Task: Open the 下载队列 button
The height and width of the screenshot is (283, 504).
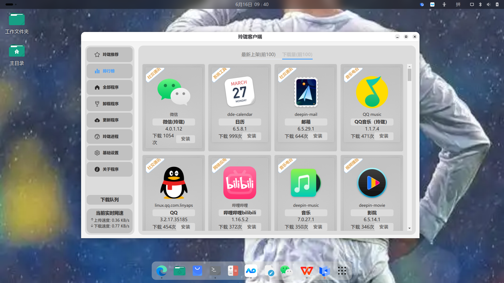Action: click(x=109, y=200)
